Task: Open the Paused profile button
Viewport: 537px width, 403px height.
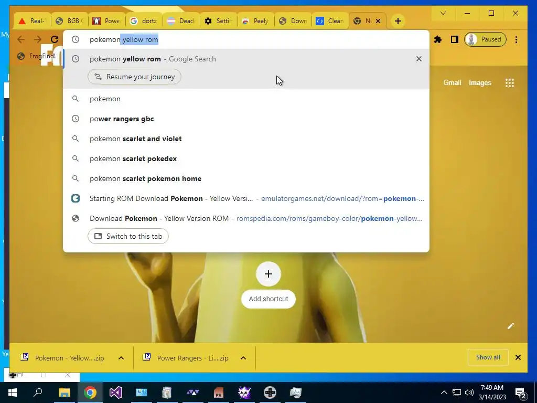Action: click(485, 39)
